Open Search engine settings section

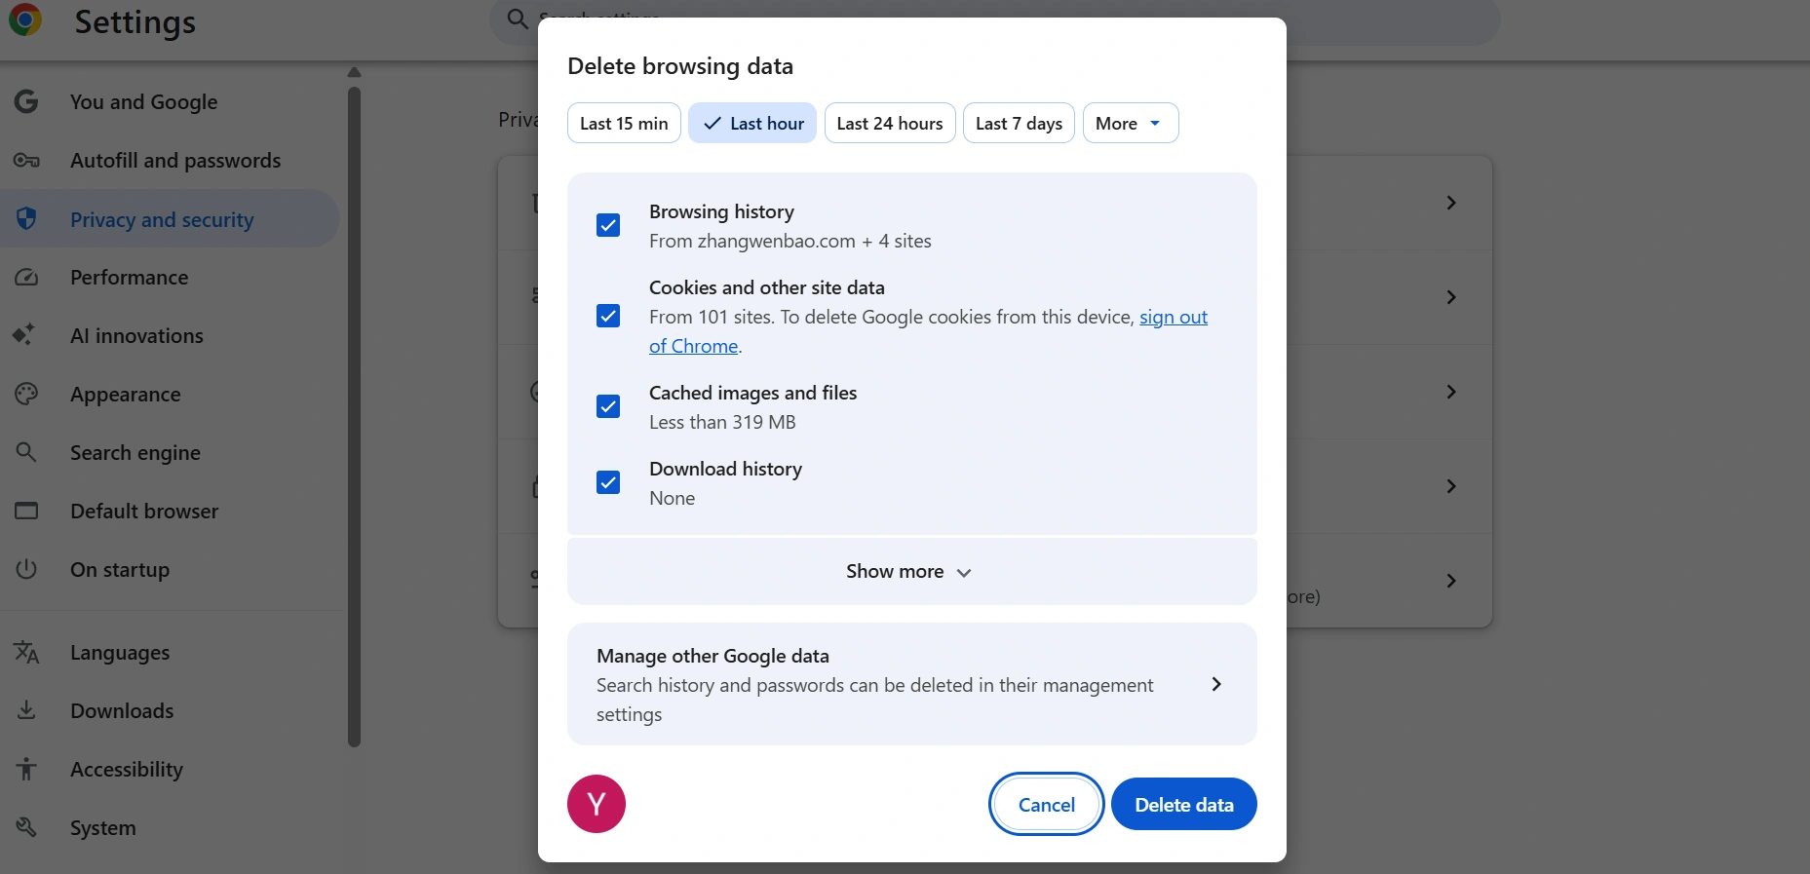[x=170, y=452]
